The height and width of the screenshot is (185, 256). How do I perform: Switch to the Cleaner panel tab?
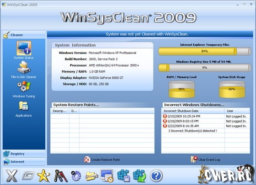[24, 35]
